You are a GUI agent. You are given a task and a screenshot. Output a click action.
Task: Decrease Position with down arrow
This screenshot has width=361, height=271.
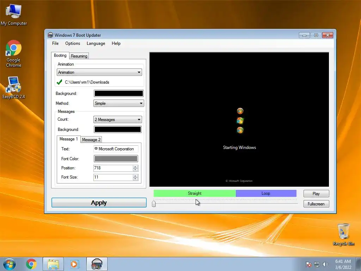click(x=135, y=170)
